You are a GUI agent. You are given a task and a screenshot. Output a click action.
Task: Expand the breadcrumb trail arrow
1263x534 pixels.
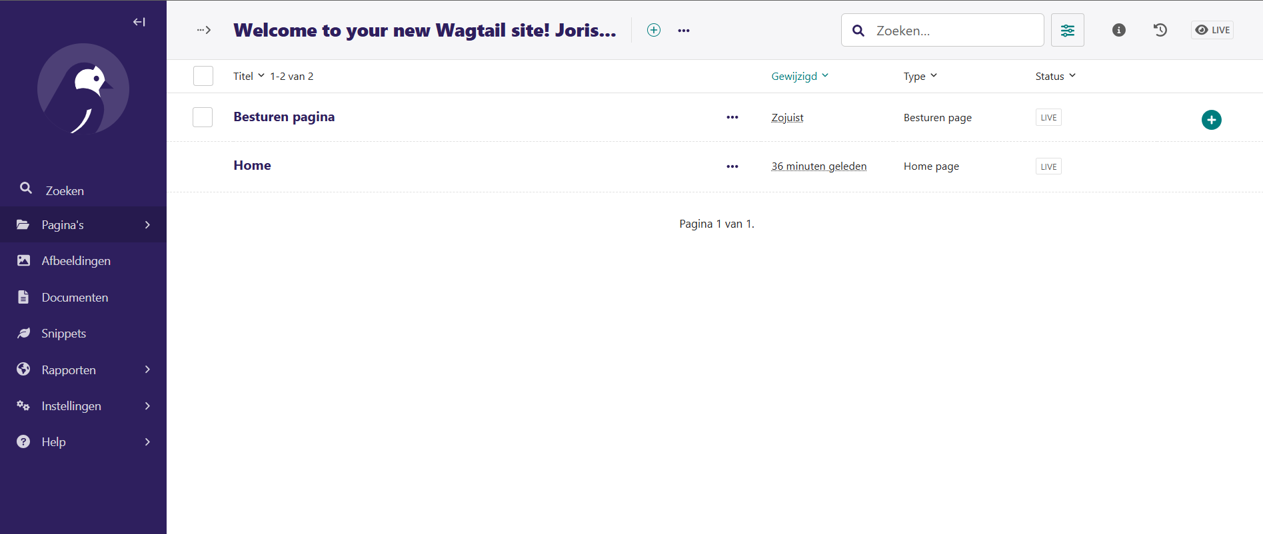[204, 30]
